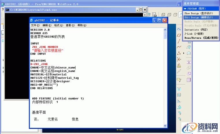Click the MASS=MP_MASS("") line
The image size is (220, 134).
pos(44,85)
